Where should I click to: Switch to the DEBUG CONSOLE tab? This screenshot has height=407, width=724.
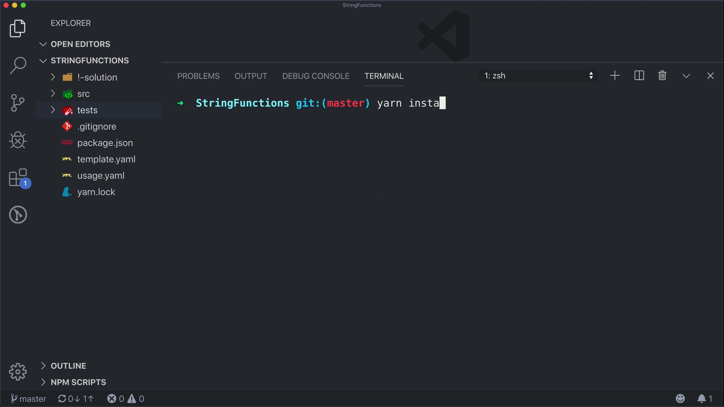tap(316, 76)
